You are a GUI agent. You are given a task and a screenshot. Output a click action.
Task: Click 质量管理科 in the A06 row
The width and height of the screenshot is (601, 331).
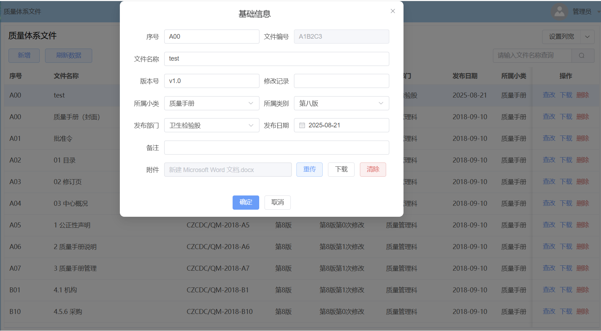pyautogui.click(x=401, y=247)
